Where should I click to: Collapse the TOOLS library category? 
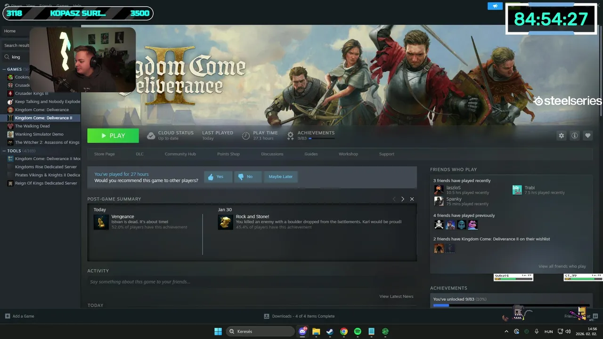coord(5,151)
